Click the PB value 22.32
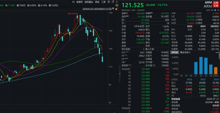The width and height of the screenshot is (220, 113). [x=142, y=62]
